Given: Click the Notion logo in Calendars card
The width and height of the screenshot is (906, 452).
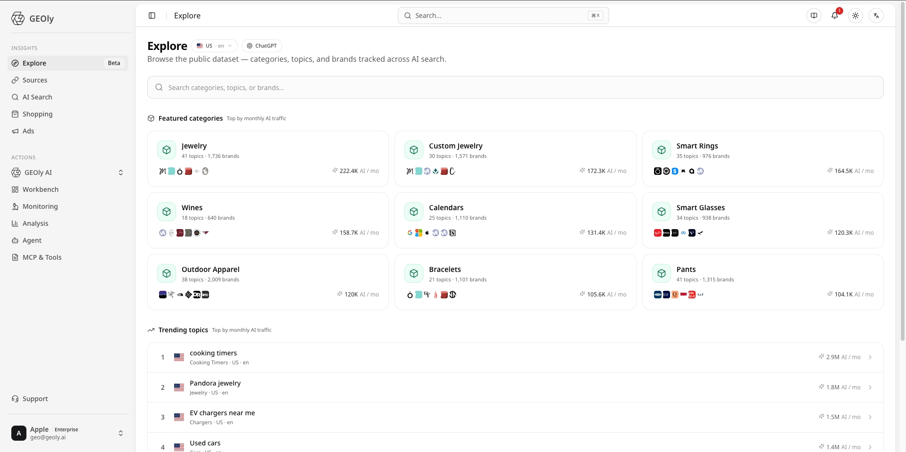Looking at the screenshot, I should click(453, 233).
